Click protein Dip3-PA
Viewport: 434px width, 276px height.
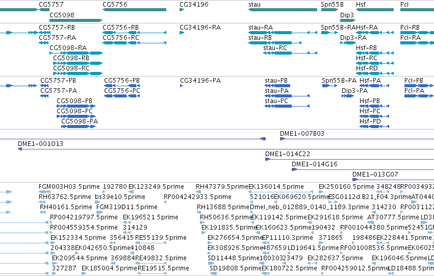[354, 91]
